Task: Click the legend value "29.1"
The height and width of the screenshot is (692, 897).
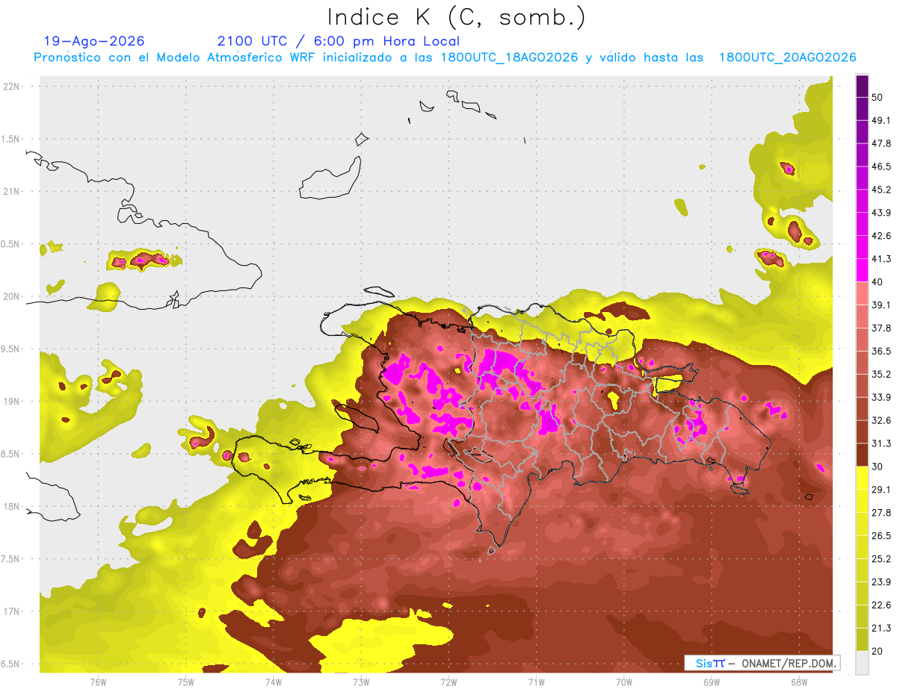Action: coord(881,490)
